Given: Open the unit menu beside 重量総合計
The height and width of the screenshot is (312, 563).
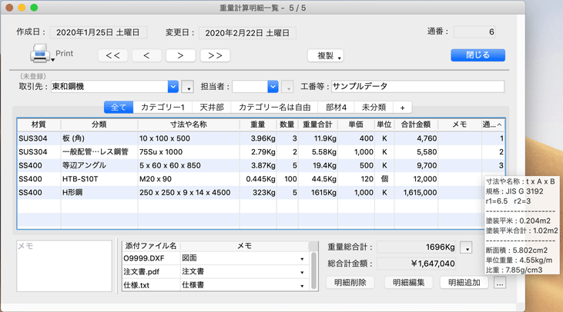Looking at the screenshot, I should point(466,247).
